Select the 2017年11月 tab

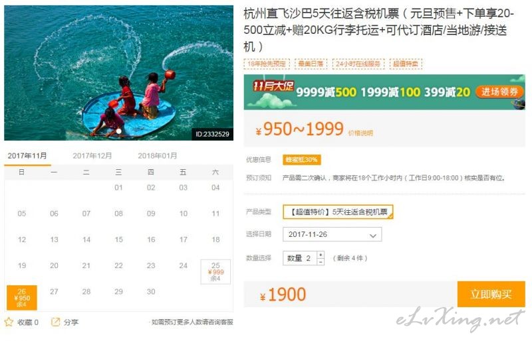tap(27, 156)
